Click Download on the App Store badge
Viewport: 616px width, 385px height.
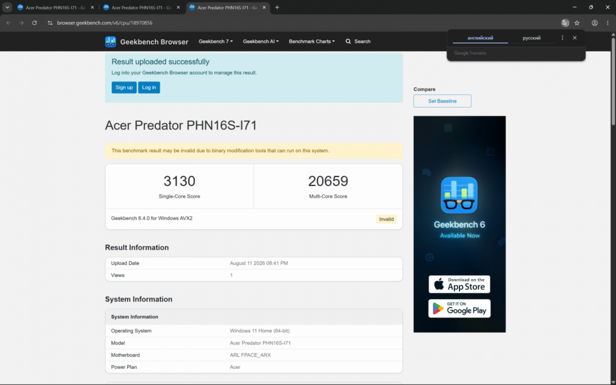[459, 284]
